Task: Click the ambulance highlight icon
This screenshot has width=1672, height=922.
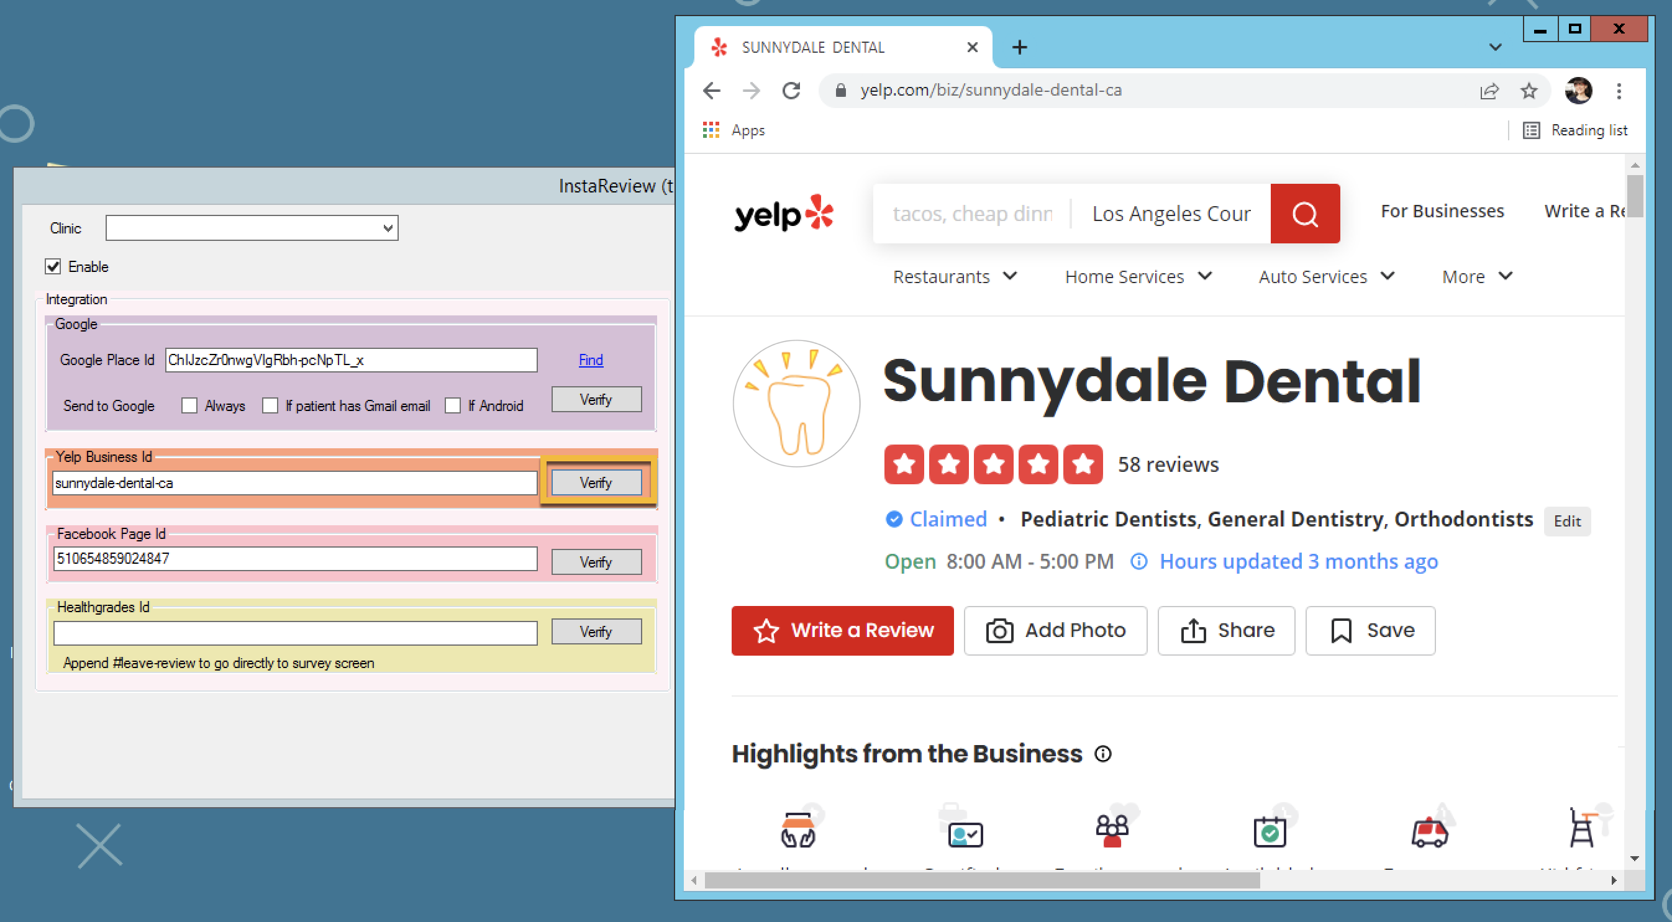Action: (x=1429, y=833)
